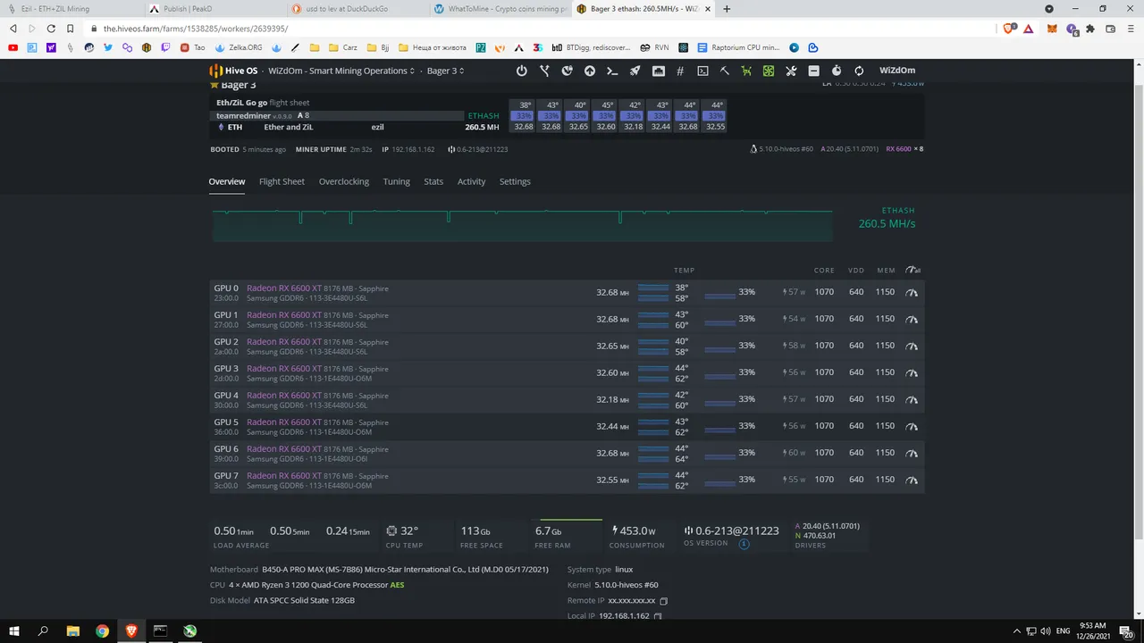Click the gauge icon in GPU table header
The width and height of the screenshot is (1144, 643).
coord(913,270)
